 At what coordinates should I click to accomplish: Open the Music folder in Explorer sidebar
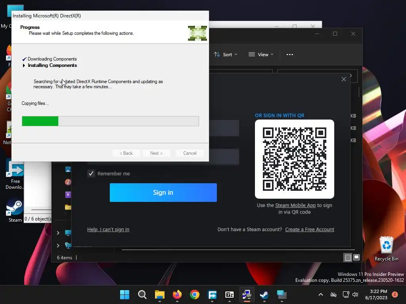click(x=68, y=182)
